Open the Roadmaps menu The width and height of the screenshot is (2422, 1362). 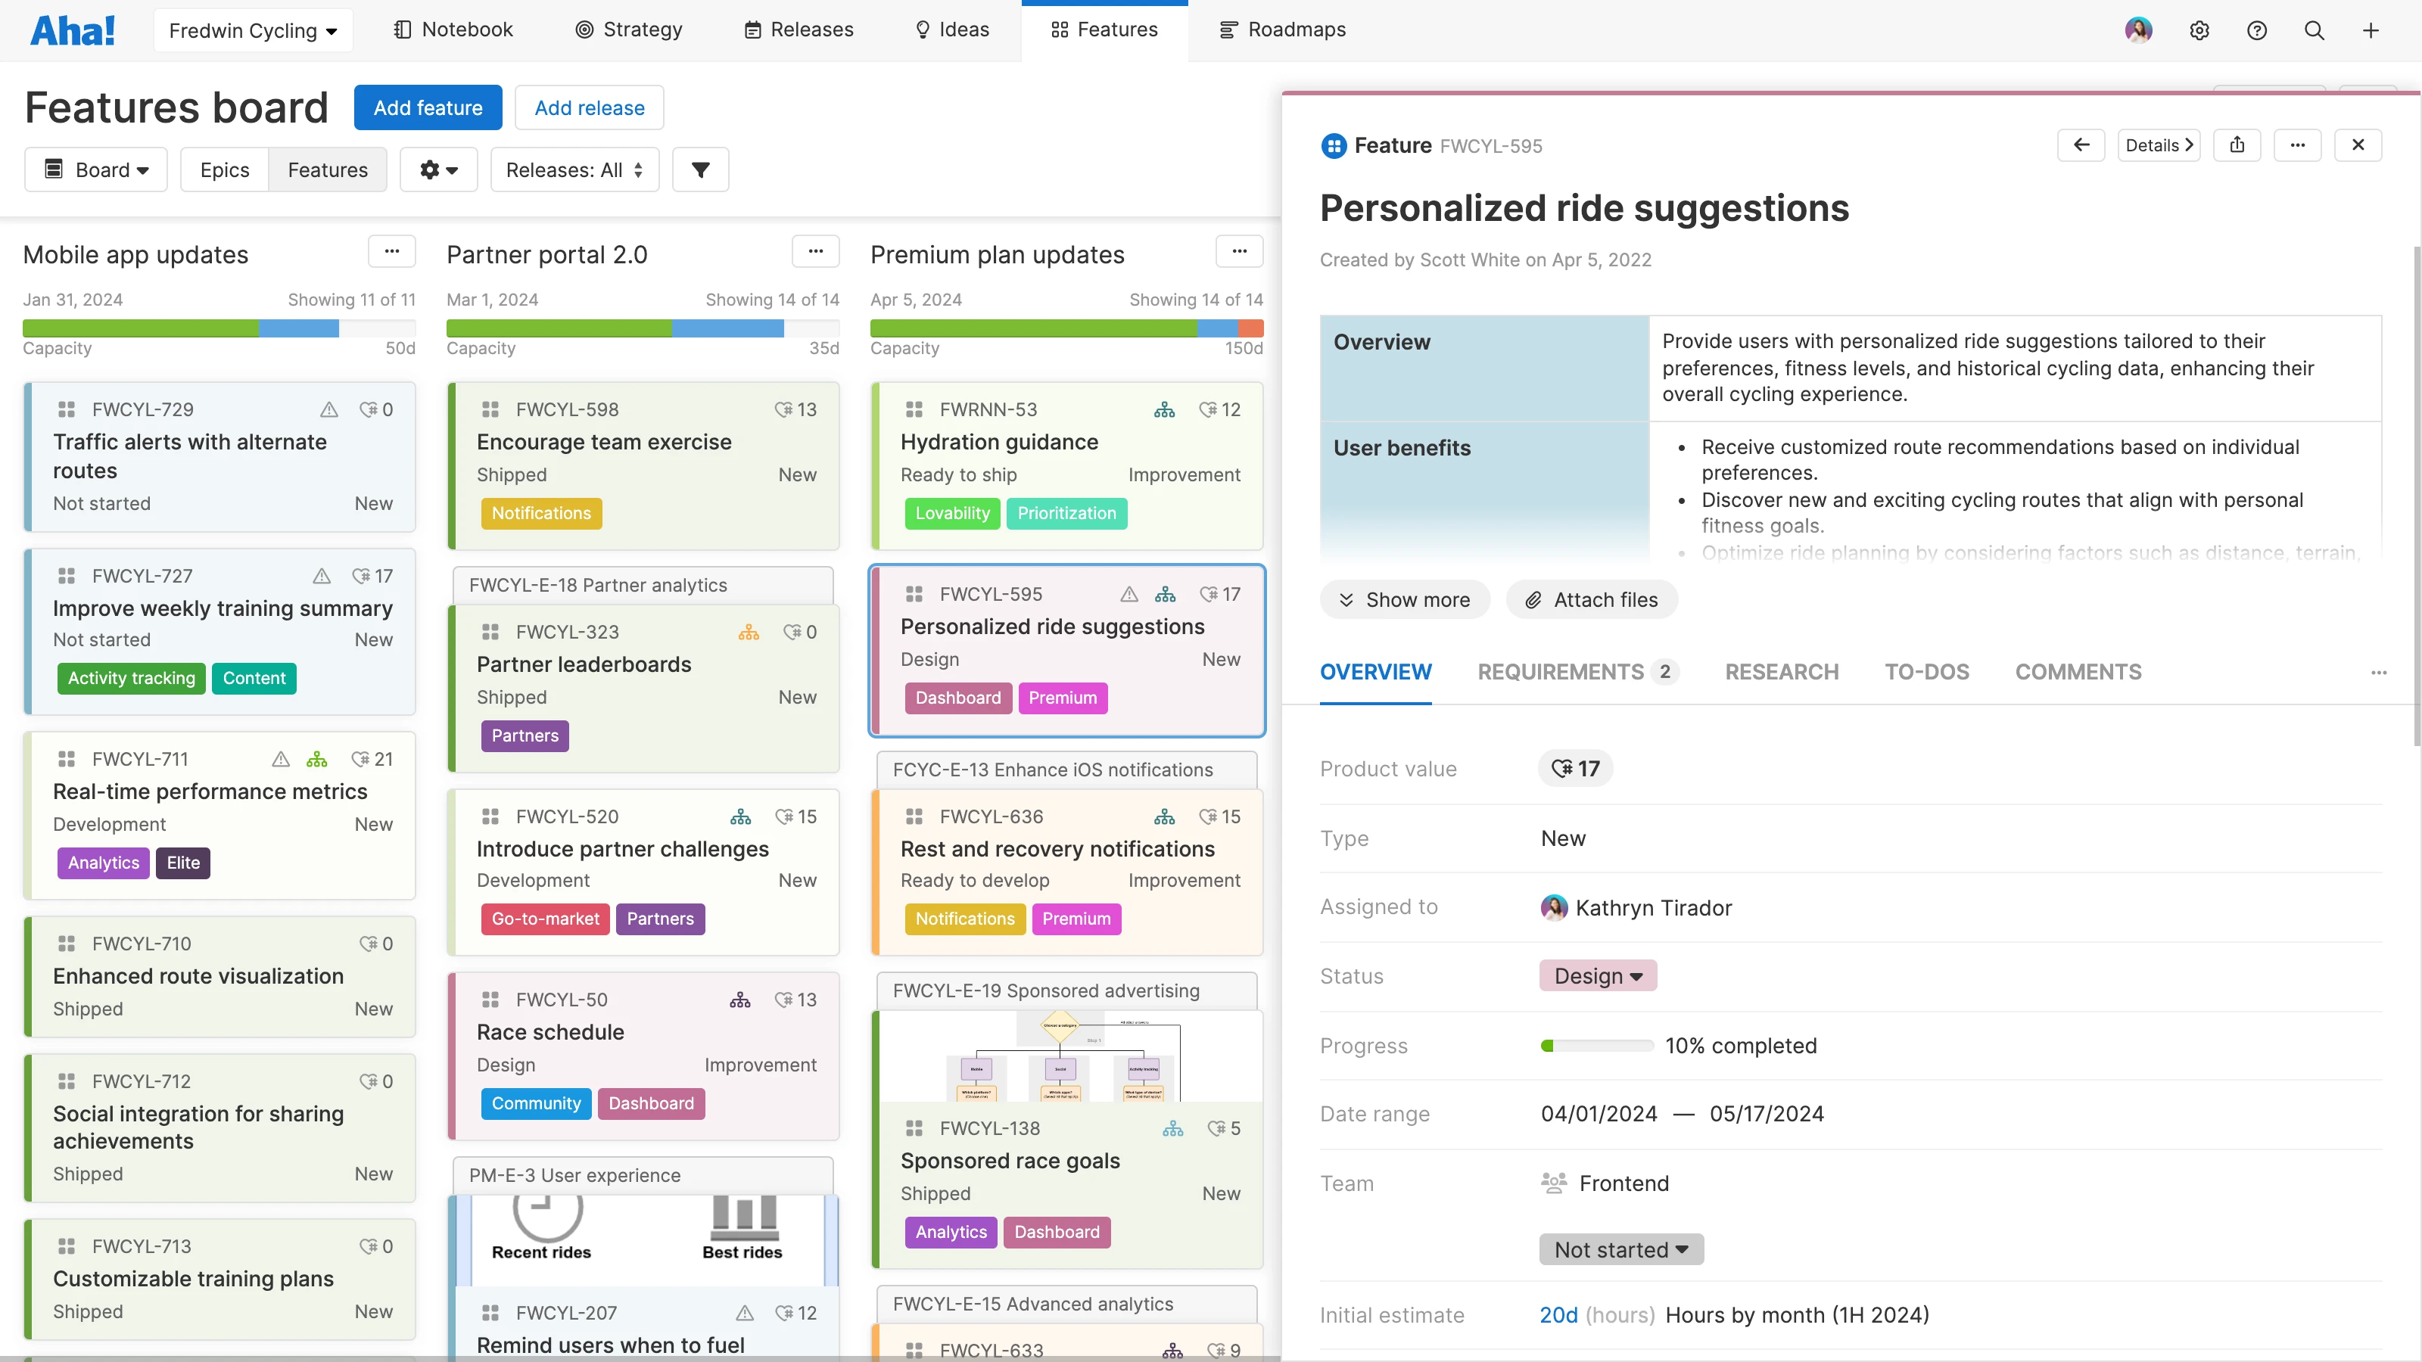click(x=1282, y=30)
